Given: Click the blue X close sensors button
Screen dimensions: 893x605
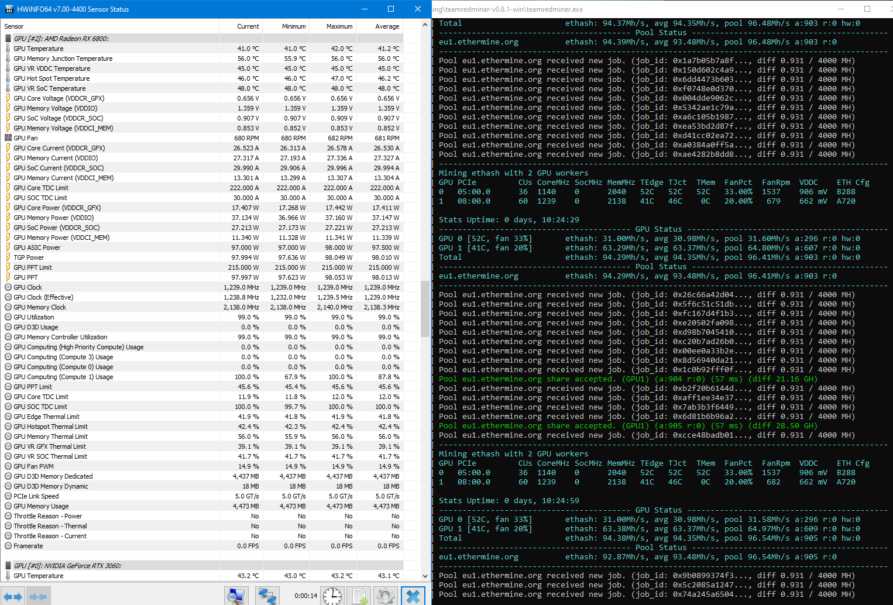Looking at the screenshot, I should pos(413,596).
